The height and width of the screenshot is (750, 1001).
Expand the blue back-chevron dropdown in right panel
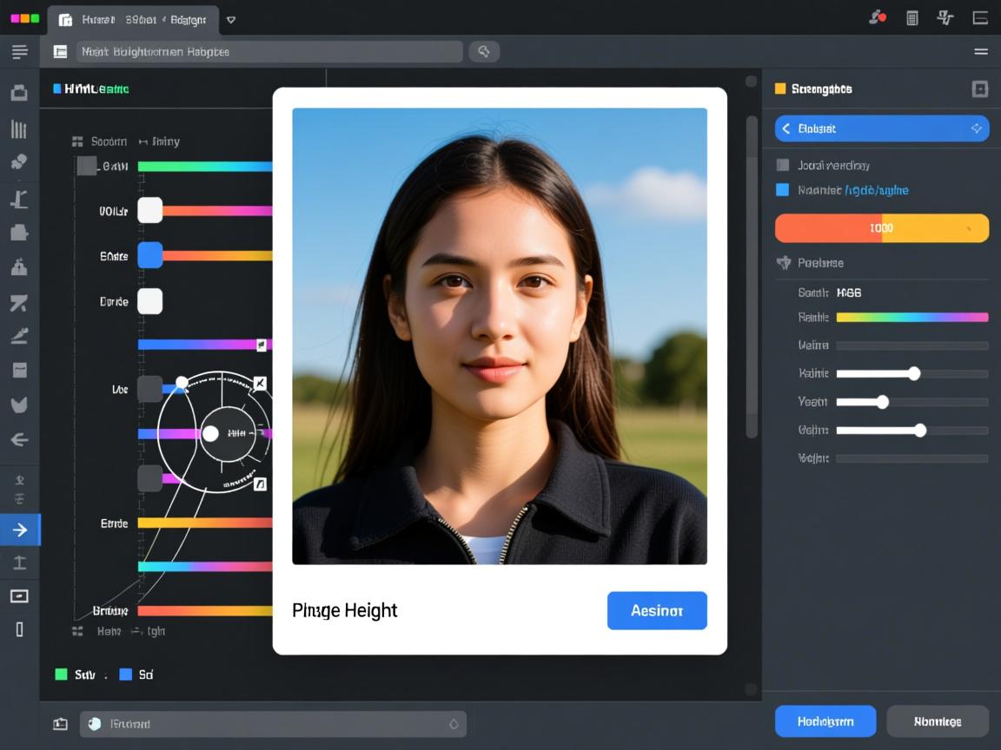pyautogui.click(x=881, y=128)
